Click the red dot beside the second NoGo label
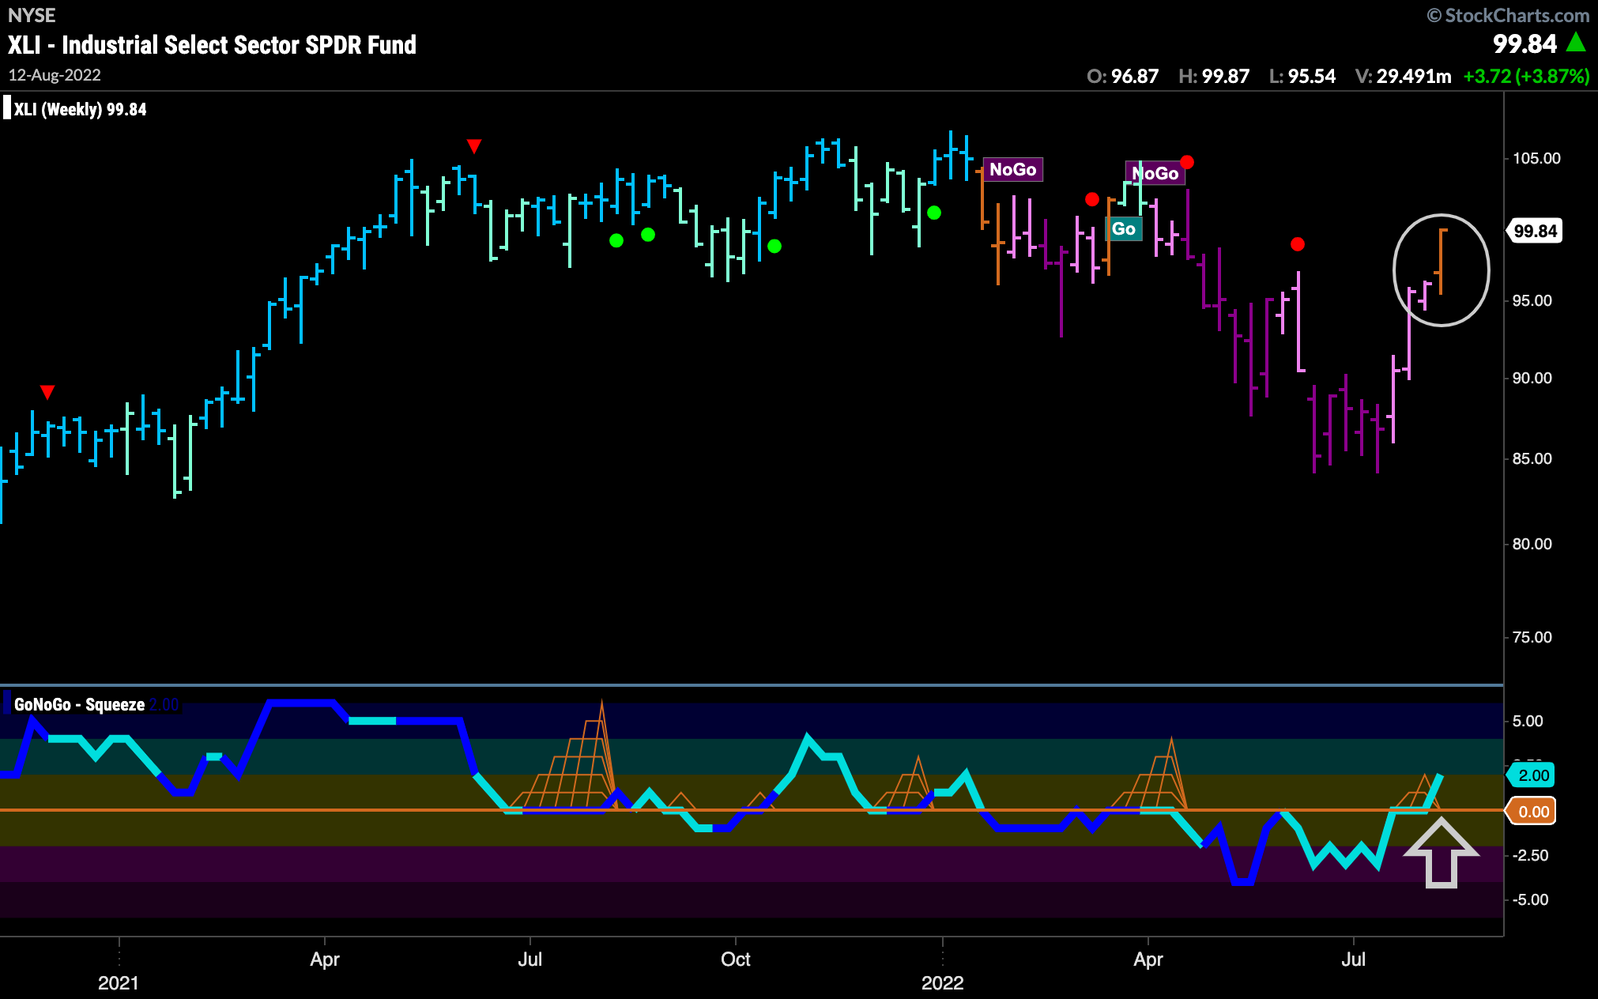1598x999 pixels. (1186, 162)
